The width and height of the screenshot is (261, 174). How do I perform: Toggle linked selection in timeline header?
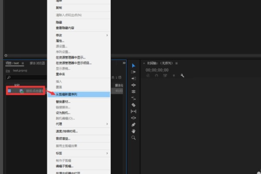click(165, 75)
